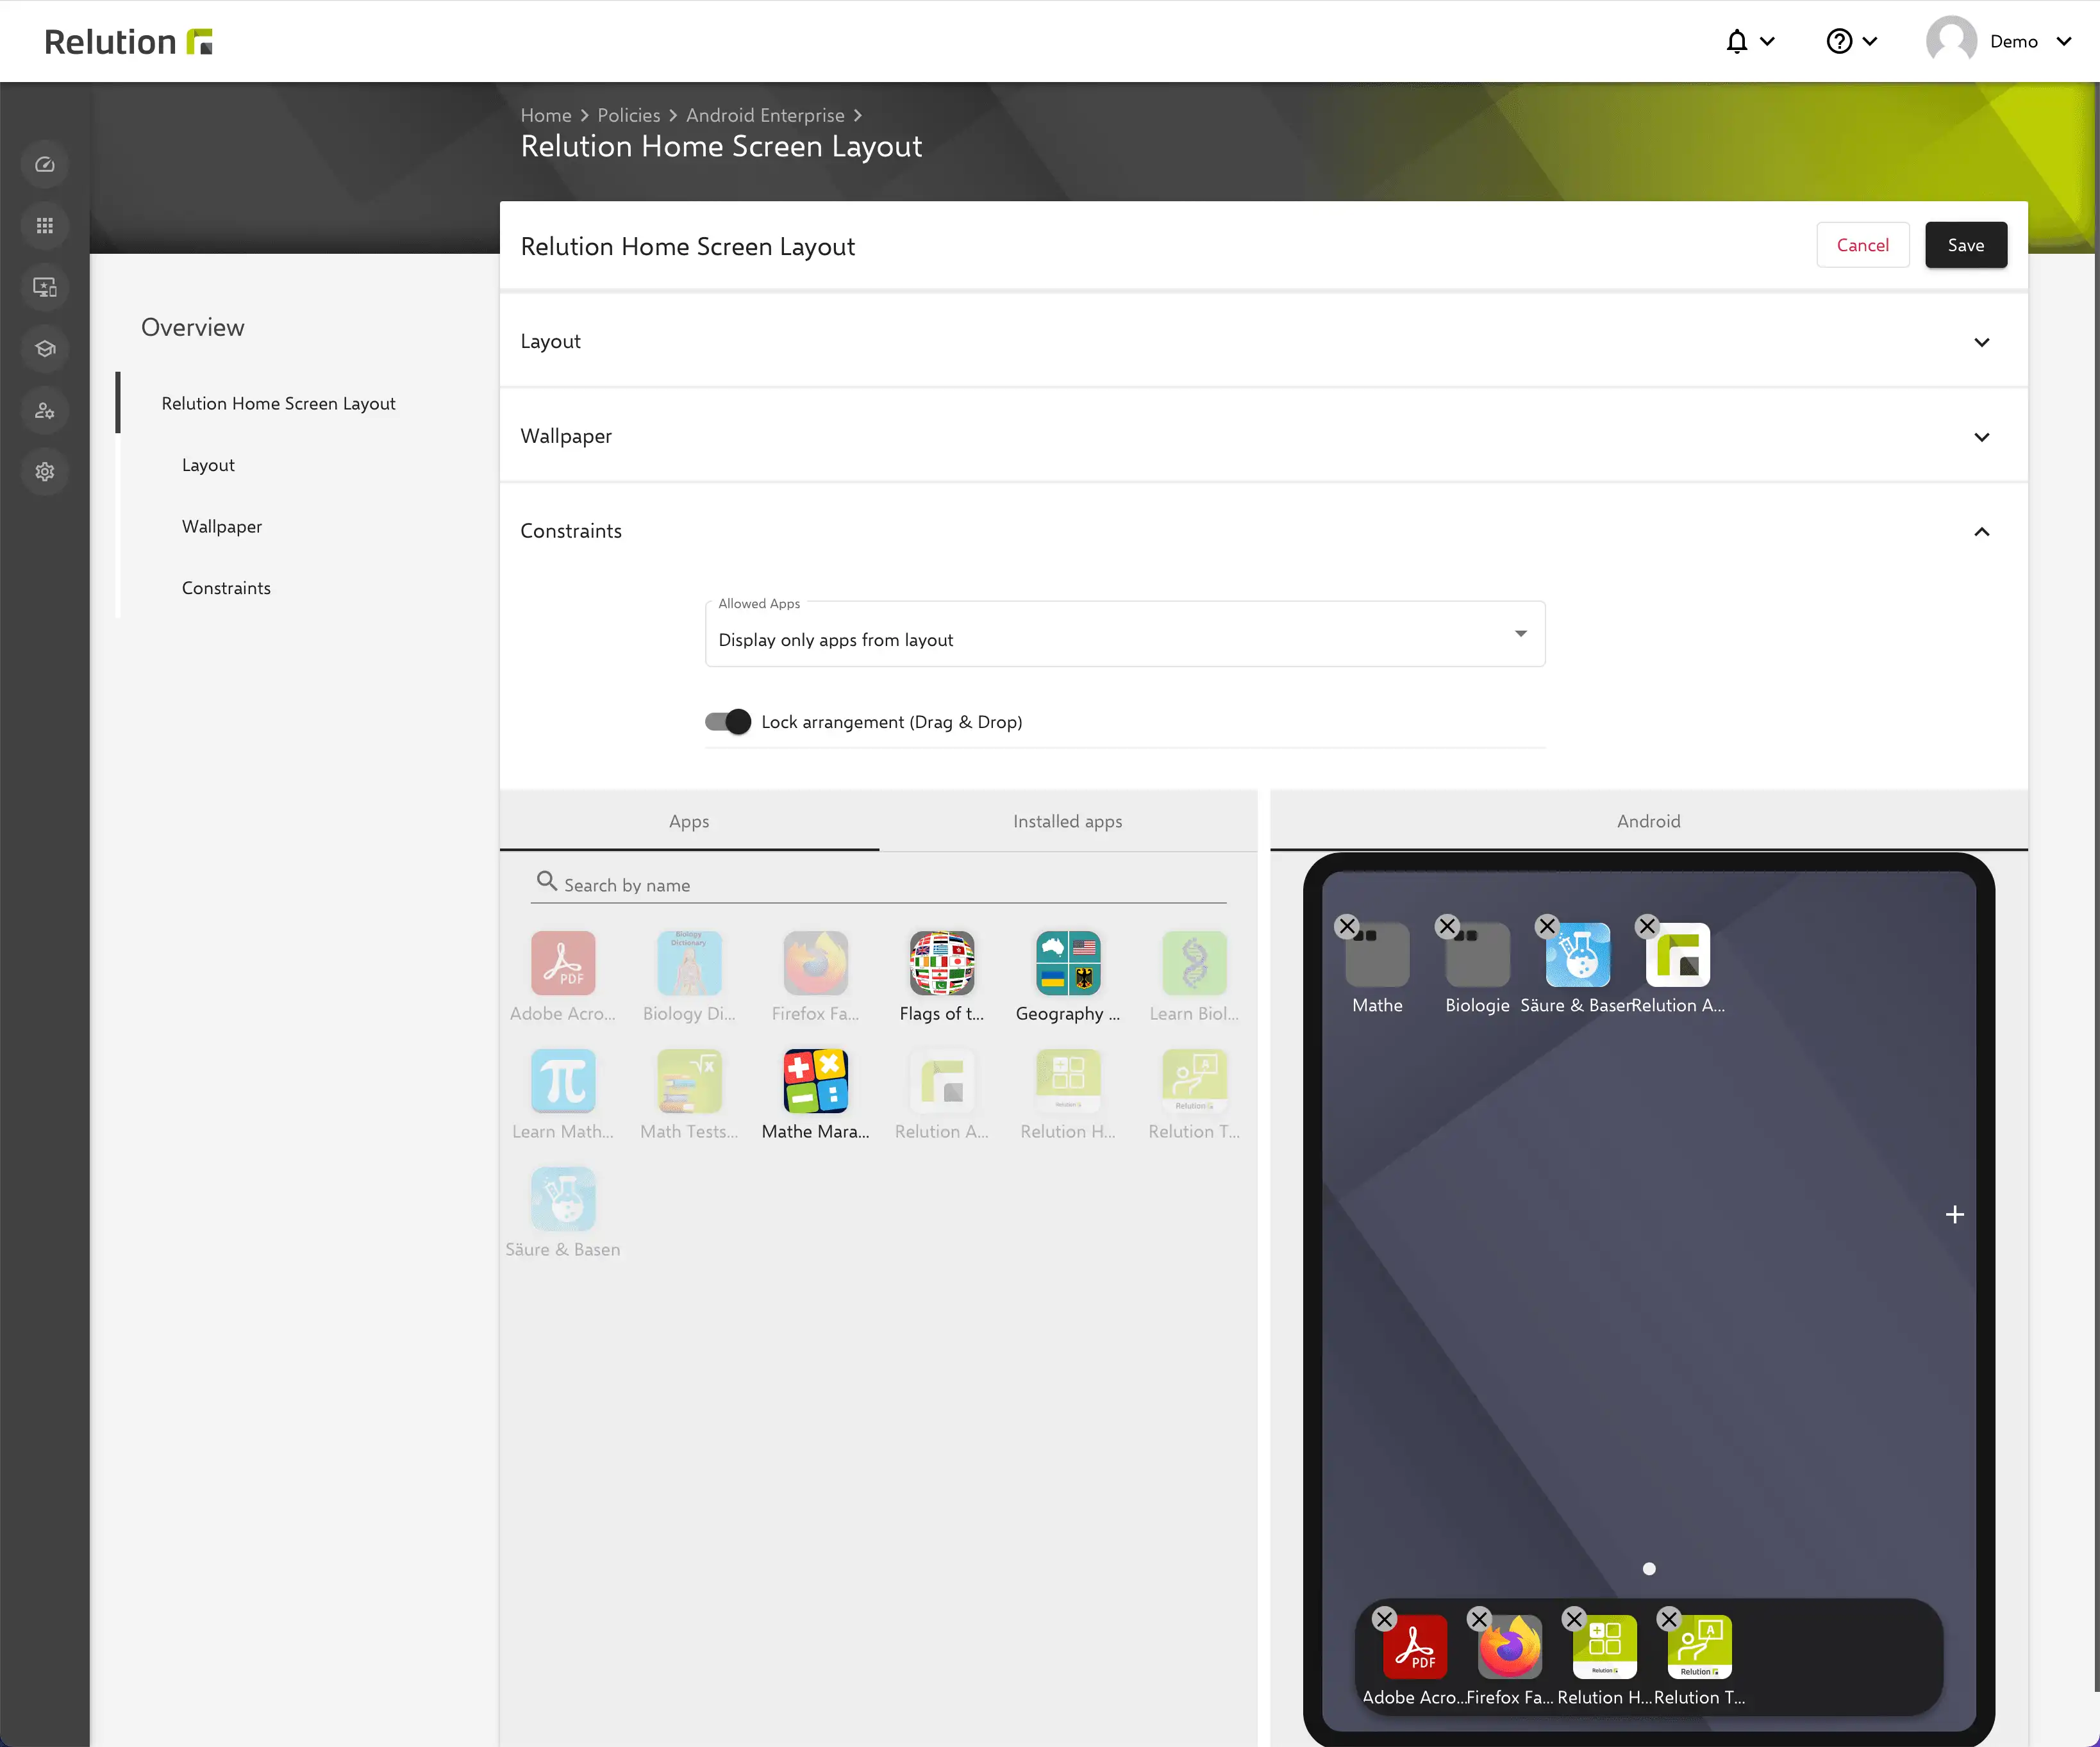Click the Demo user avatar
2100x1747 pixels.
tap(1951, 41)
